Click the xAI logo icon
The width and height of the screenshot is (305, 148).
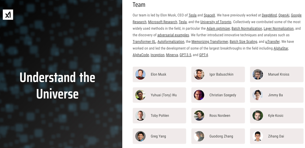click(8, 15)
